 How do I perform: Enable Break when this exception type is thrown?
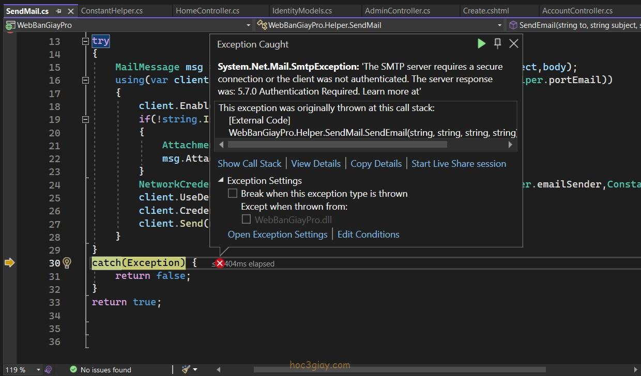click(x=233, y=194)
